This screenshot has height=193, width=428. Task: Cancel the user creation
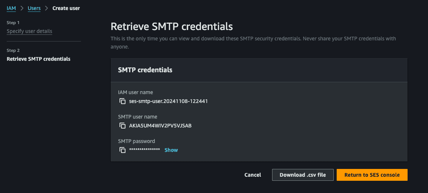point(253,175)
